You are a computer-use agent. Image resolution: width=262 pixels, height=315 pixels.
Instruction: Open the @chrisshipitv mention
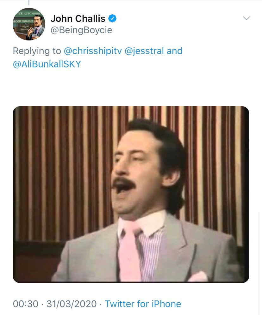(x=93, y=51)
